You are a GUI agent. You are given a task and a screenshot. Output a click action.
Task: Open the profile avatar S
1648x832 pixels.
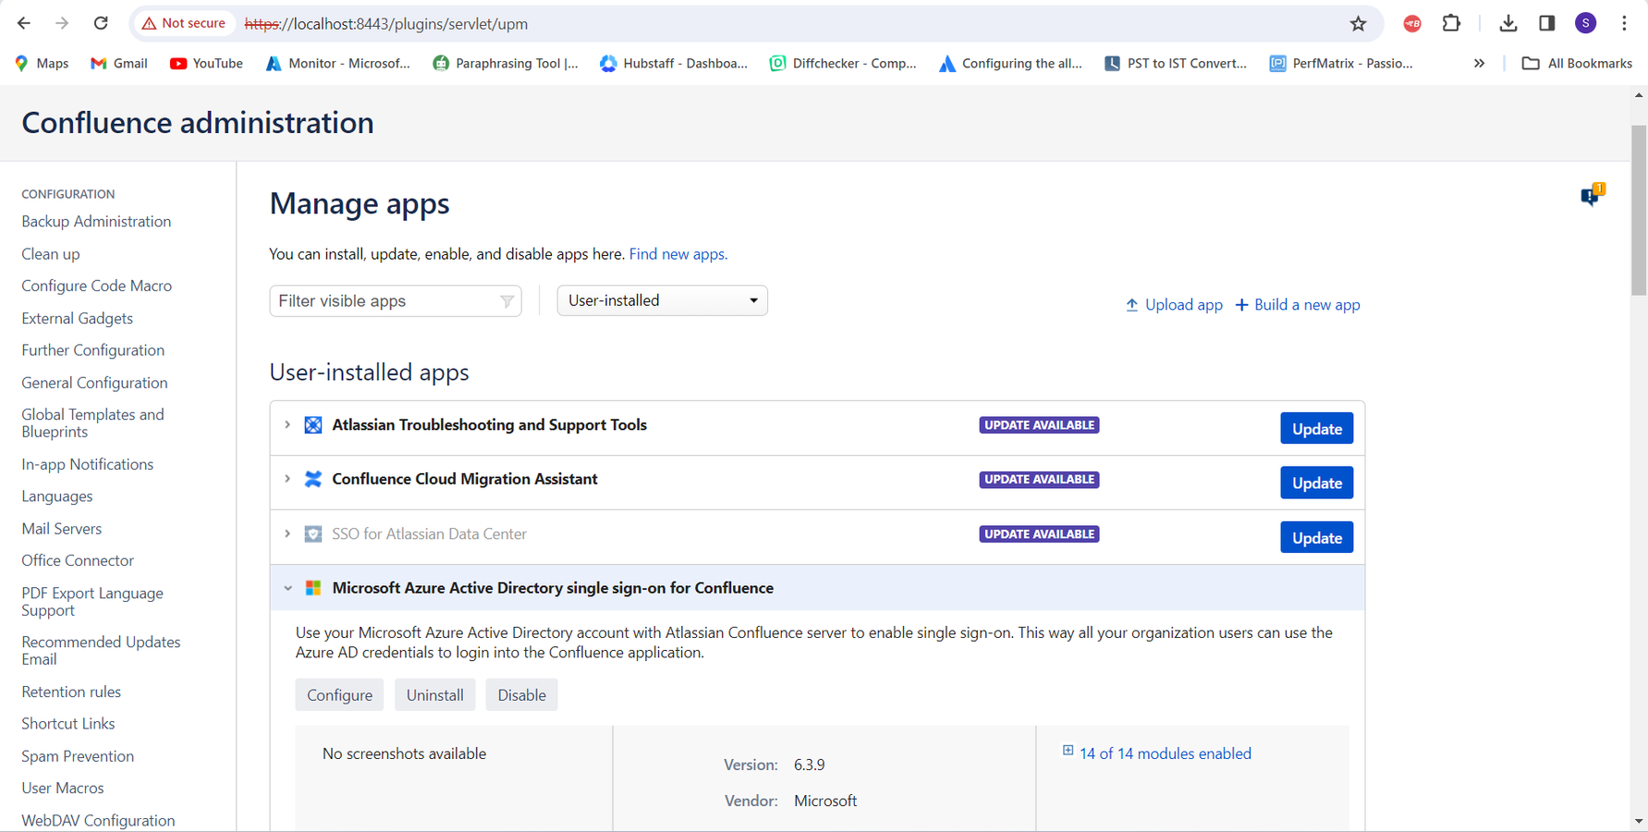tap(1586, 23)
